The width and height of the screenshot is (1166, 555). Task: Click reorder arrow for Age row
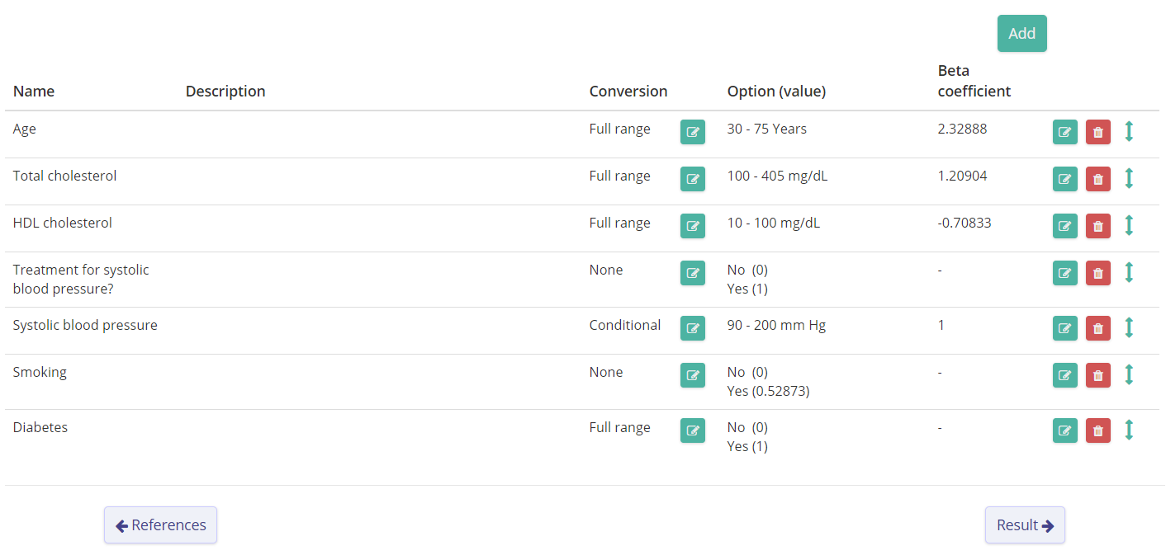[x=1129, y=131]
